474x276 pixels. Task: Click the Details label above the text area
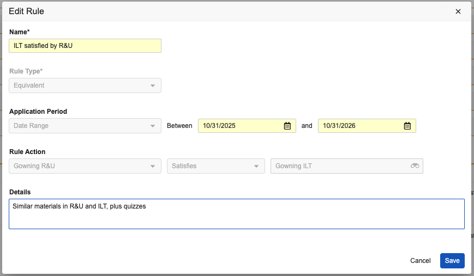pos(20,192)
